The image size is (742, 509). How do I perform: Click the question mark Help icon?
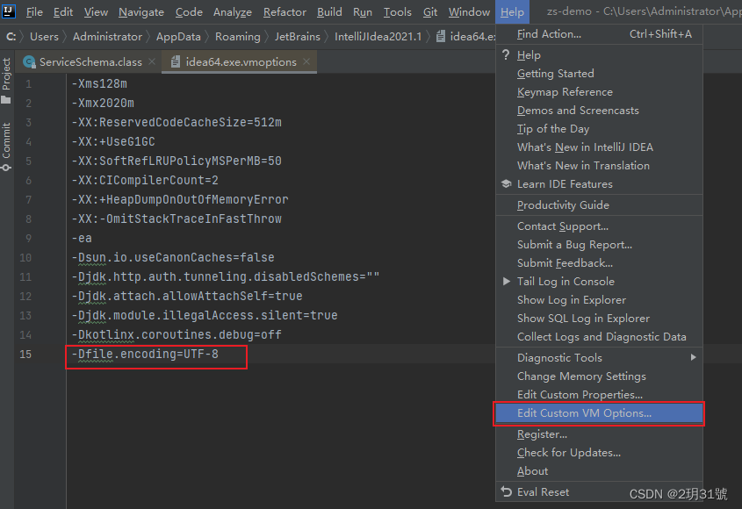(x=506, y=55)
